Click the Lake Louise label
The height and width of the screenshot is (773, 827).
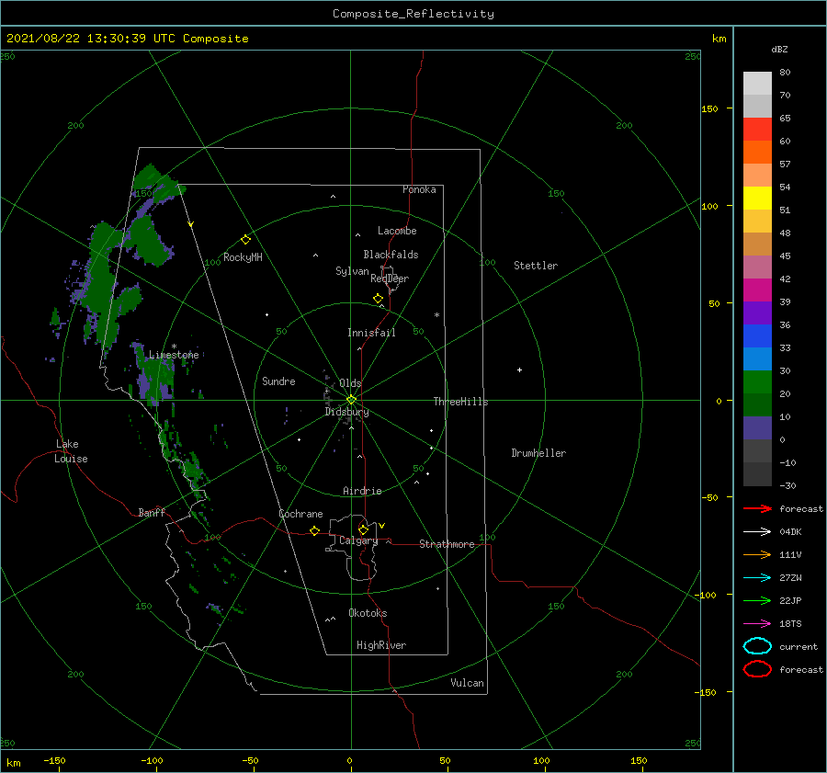point(71,451)
